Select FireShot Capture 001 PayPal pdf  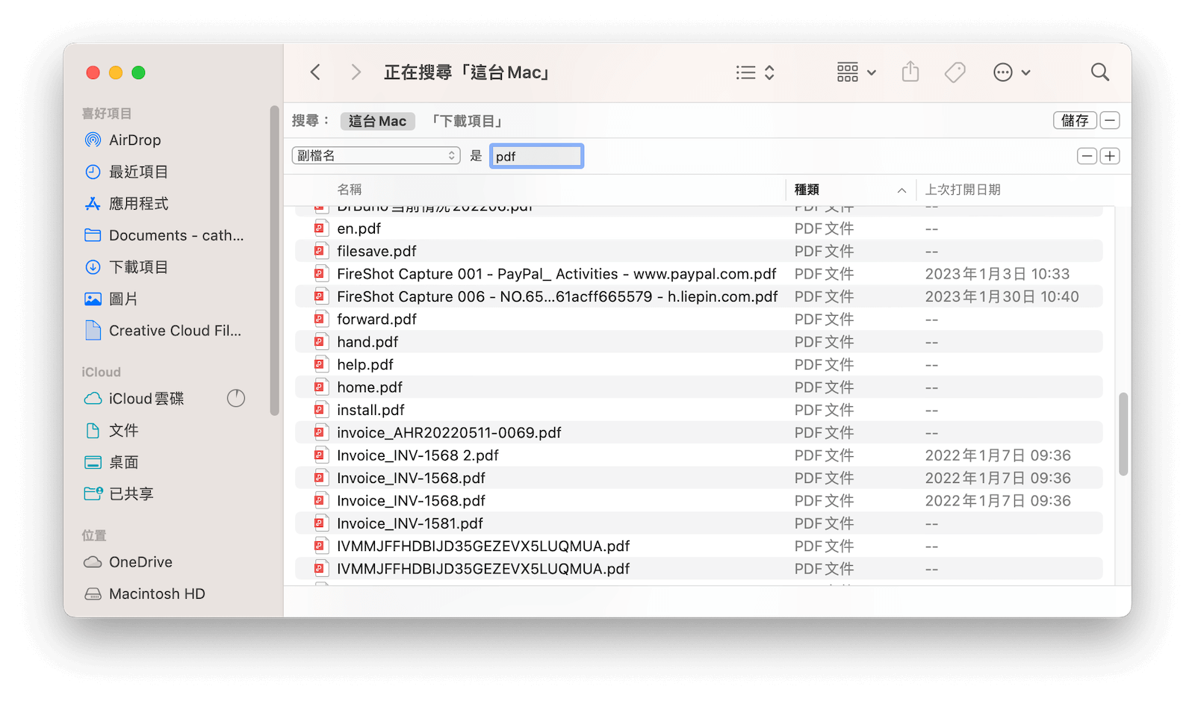[x=698, y=274]
